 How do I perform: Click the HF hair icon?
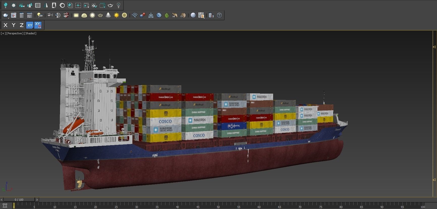point(175,15)
